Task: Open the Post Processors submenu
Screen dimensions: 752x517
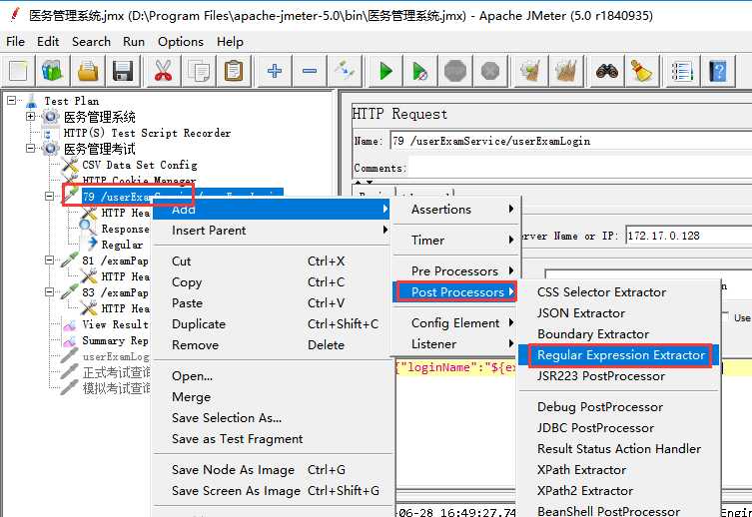Action: (x=456, y=291)
